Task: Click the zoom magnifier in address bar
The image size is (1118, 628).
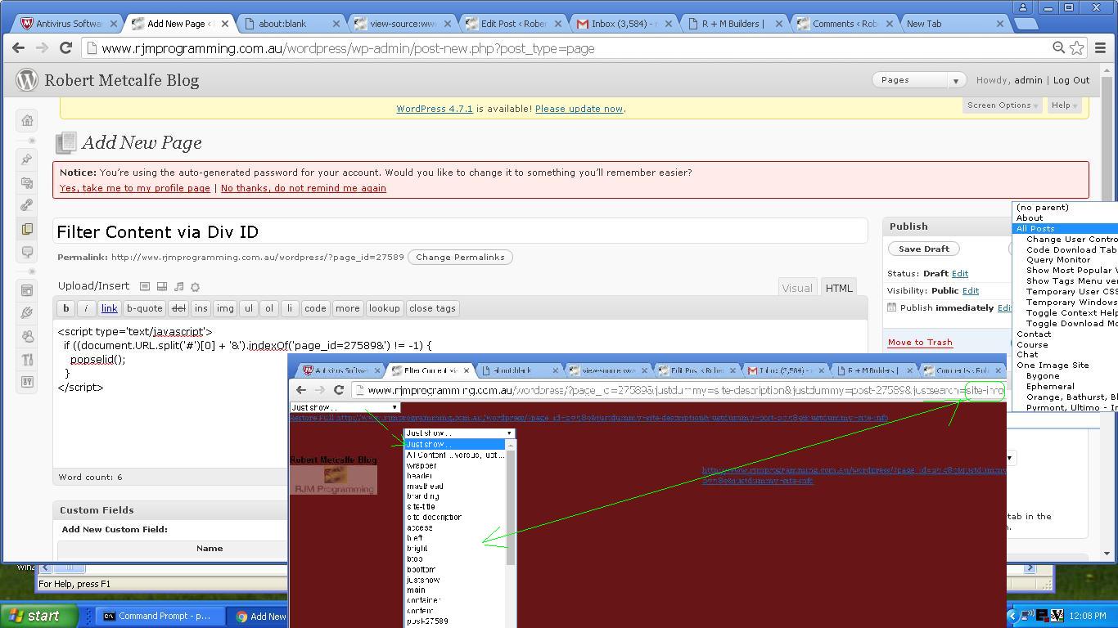Action: [1058, 48]
